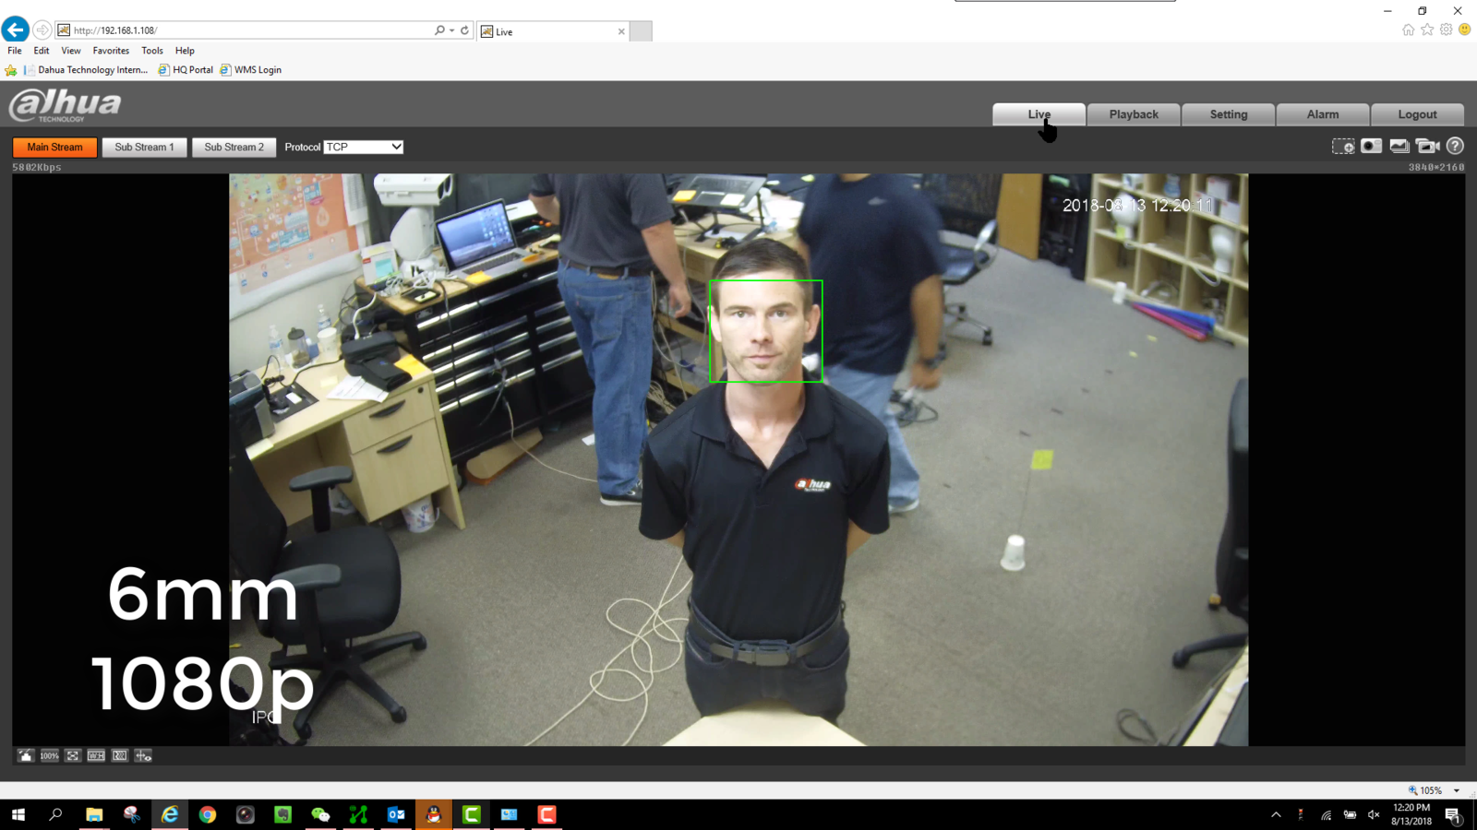Click the digital zoom region icon

(1343, 147)
